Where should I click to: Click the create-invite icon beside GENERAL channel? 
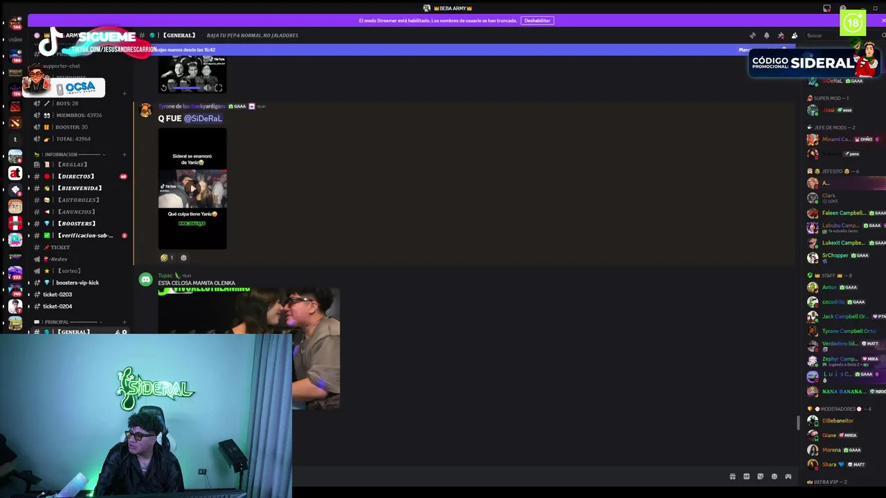117,332
